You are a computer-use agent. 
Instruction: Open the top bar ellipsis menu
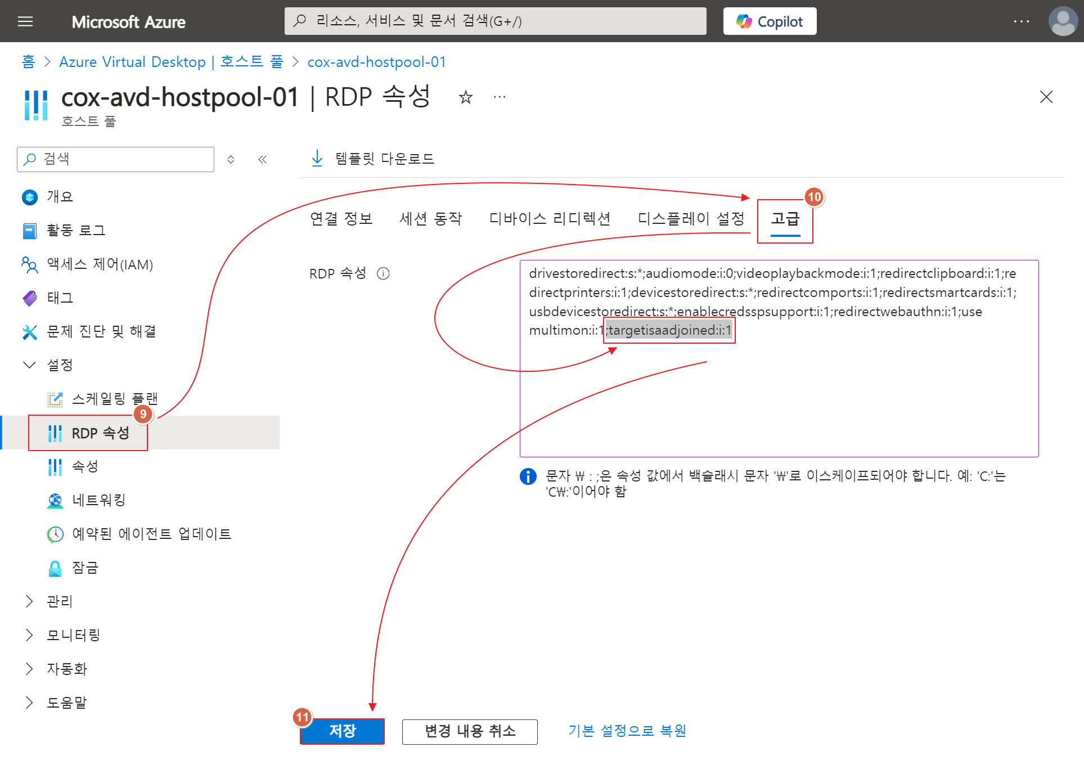1022,21
